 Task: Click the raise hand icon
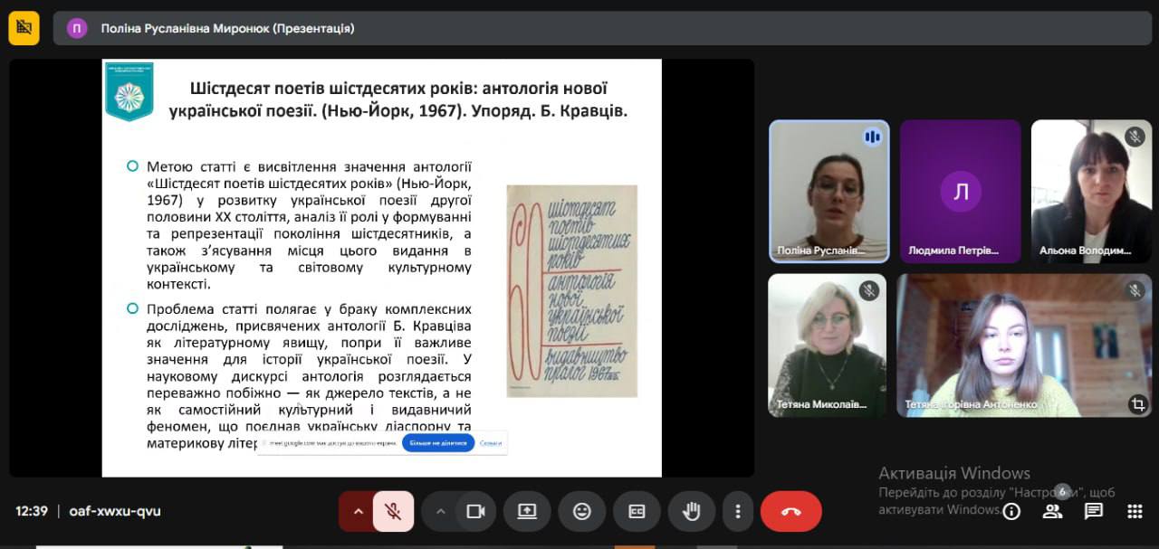[691, 511]
